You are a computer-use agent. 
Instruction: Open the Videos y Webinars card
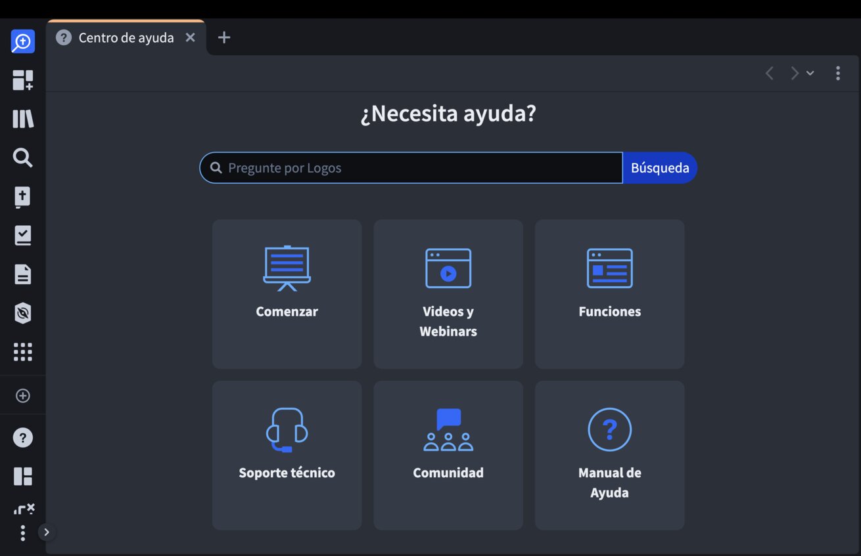pyautogui.click(x=448, y=294)
